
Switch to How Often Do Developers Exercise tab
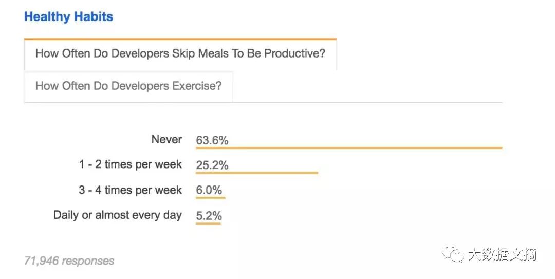128,86
